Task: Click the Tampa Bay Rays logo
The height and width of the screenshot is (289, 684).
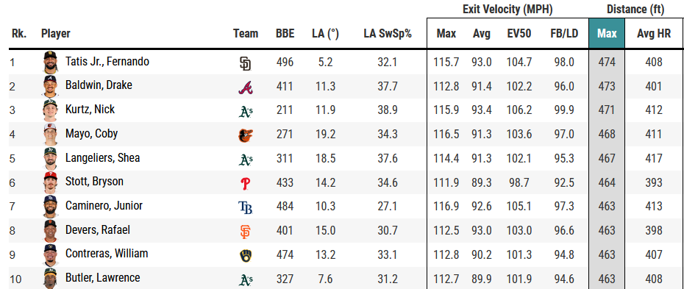Action: click(x=246, y=208)
